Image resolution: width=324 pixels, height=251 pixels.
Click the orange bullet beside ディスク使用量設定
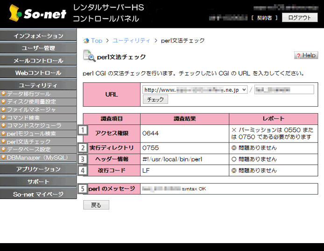pos(3,102)
